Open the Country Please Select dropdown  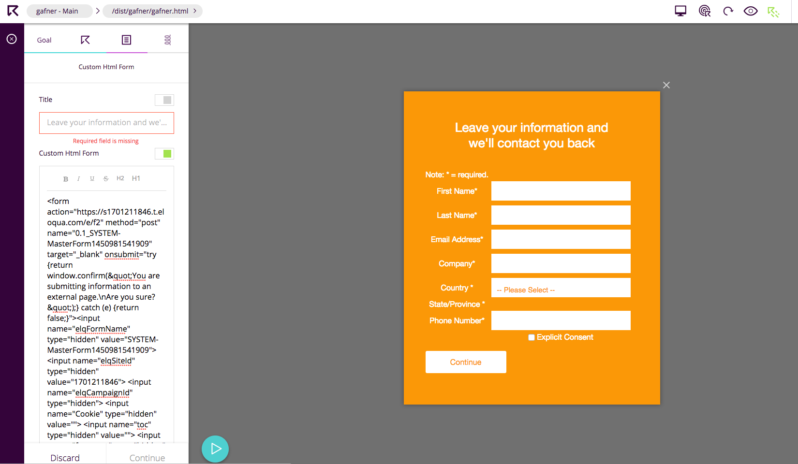pos(561,288)
